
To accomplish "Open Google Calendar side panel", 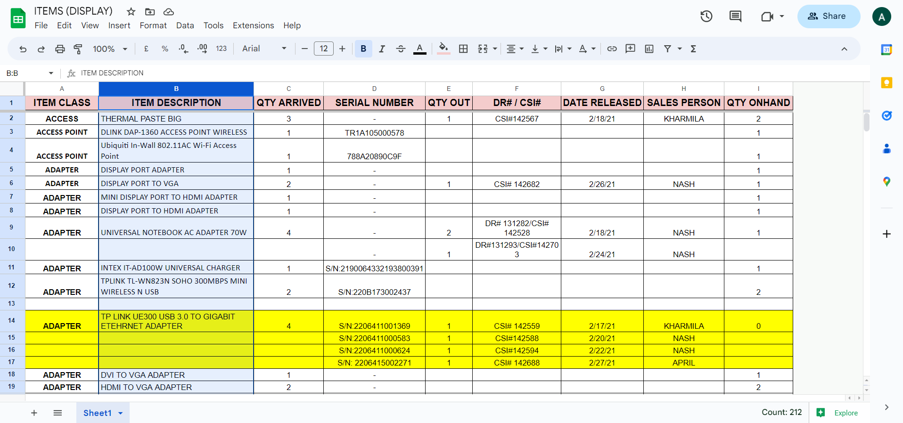I will pyautogui.click(x=887, y=49).
